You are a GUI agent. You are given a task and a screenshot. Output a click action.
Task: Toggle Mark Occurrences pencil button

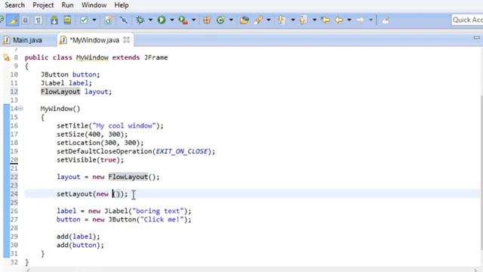(x=13, y=20)
